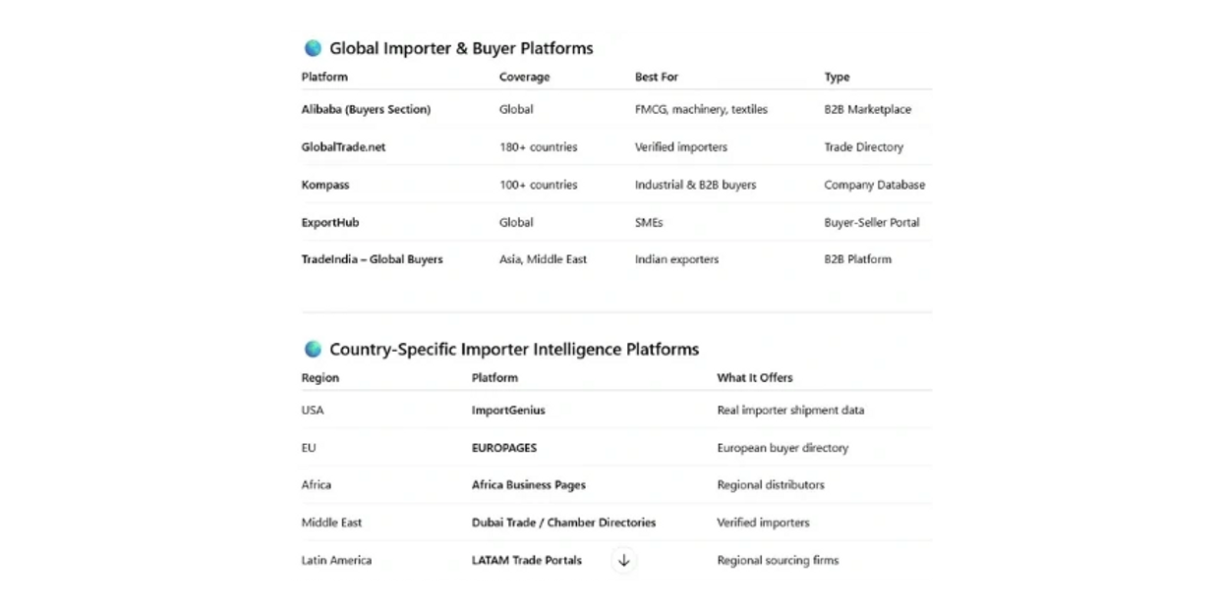This screenshot has height=608, width=1219.
Task: Select ExportHub in the platform list
Action: pyautogui.click(x=330, y=222)
